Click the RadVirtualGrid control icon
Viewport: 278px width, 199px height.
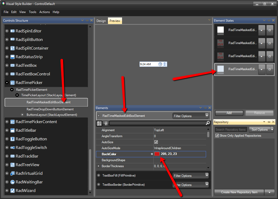click(x=13, y=173)
